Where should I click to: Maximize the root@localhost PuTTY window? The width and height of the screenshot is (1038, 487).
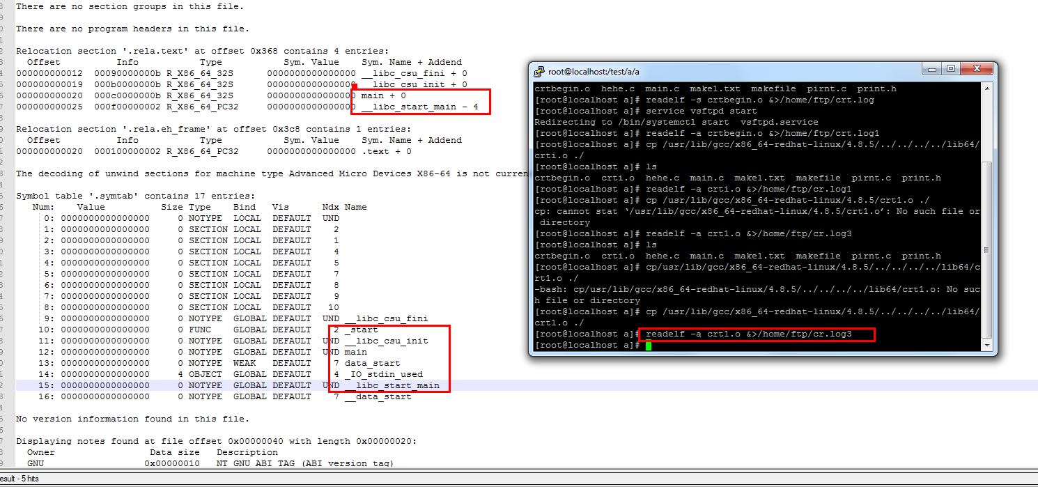[x=950, y=68]
